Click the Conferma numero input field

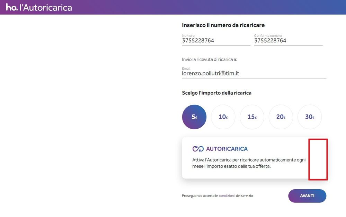(x=288, y=41)
